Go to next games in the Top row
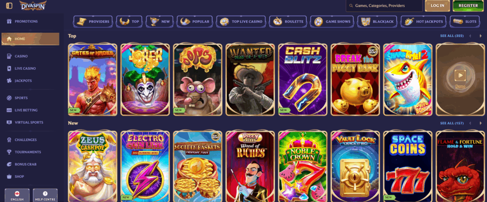Screen dimensions: 487x202 click(480, 36)
